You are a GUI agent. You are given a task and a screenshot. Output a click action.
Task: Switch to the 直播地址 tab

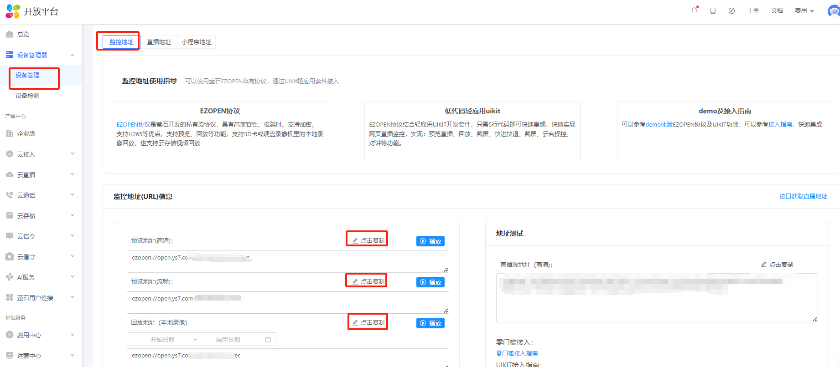[159, 42]
